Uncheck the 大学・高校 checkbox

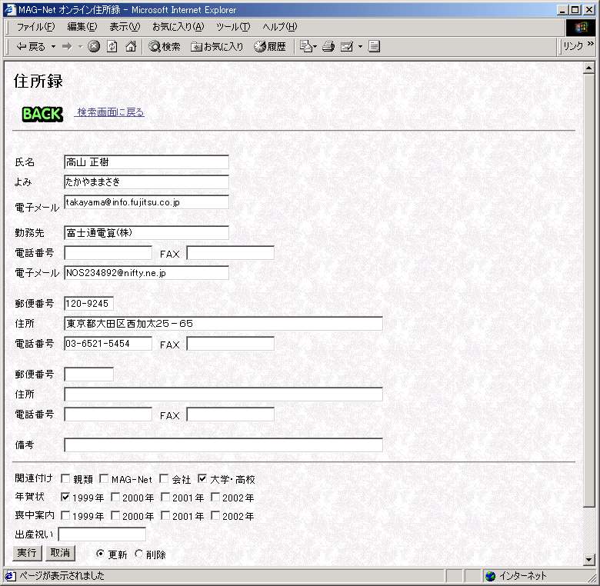coord(202,479)
